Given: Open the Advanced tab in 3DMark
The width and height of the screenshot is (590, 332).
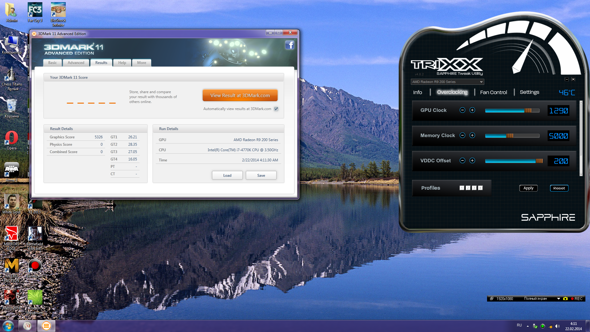Looking at the screenshot, I should tap(76, 63).
